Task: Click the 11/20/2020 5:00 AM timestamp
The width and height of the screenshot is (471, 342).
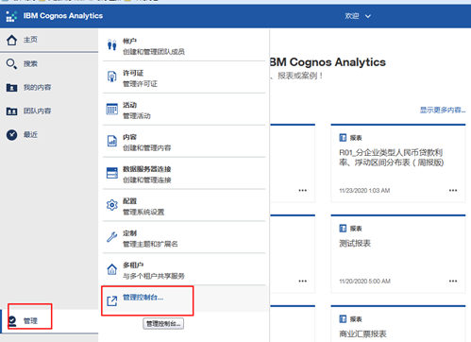Action: 364,282
